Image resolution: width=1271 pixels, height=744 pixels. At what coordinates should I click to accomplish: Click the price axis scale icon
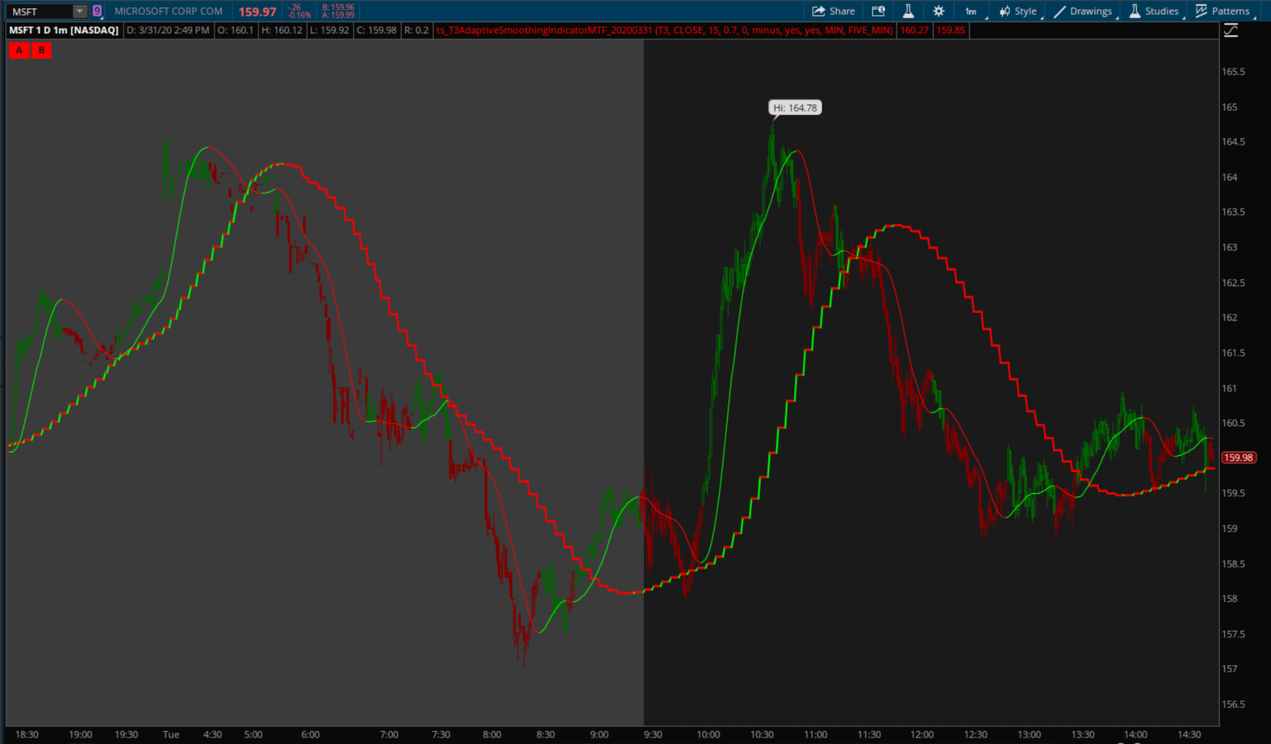(x=1231, y=31)
